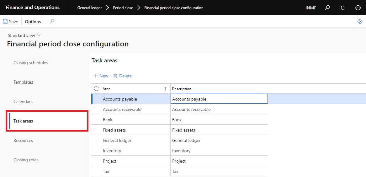Click the Bank description cell

(x=219, y=120)
